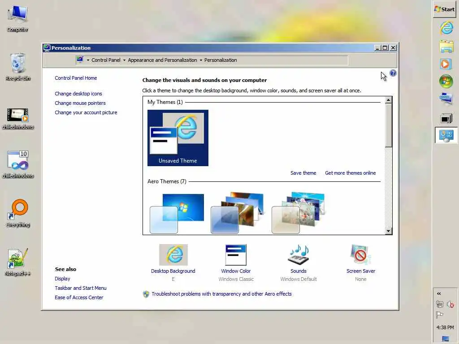Click Personalization breadcrumb

pyautogui.click(x=221, y=60)
